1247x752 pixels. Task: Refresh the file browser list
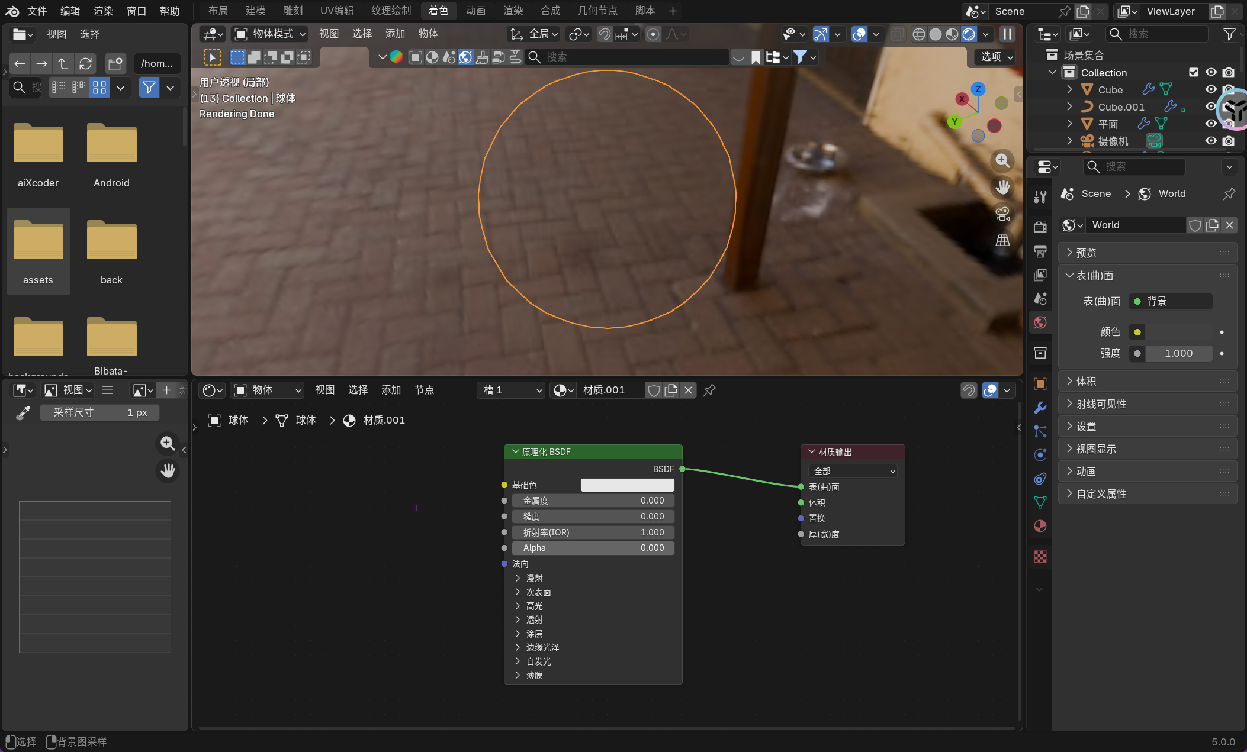point(85,63)
